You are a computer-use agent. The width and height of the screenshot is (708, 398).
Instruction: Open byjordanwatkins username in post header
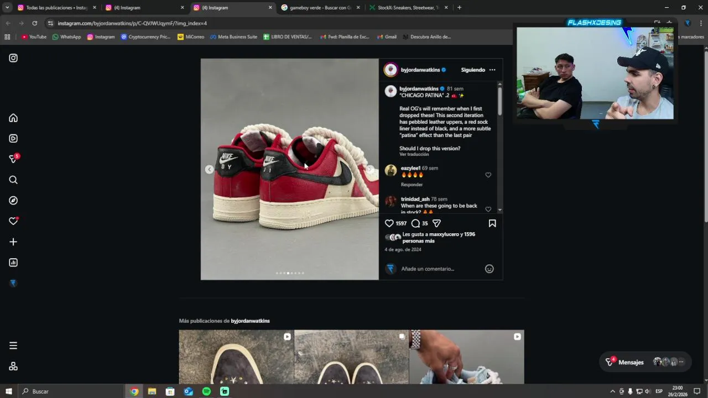pos(420,70)
